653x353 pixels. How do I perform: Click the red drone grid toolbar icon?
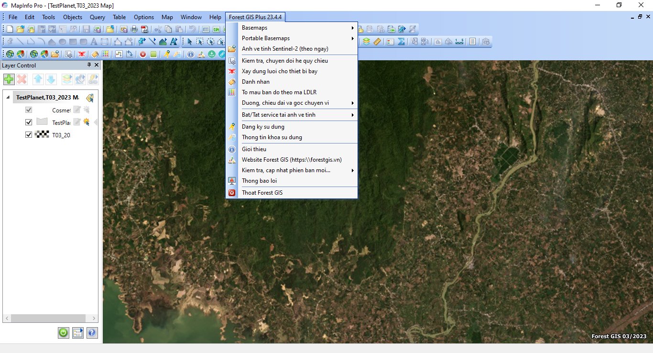coord(82,54)
